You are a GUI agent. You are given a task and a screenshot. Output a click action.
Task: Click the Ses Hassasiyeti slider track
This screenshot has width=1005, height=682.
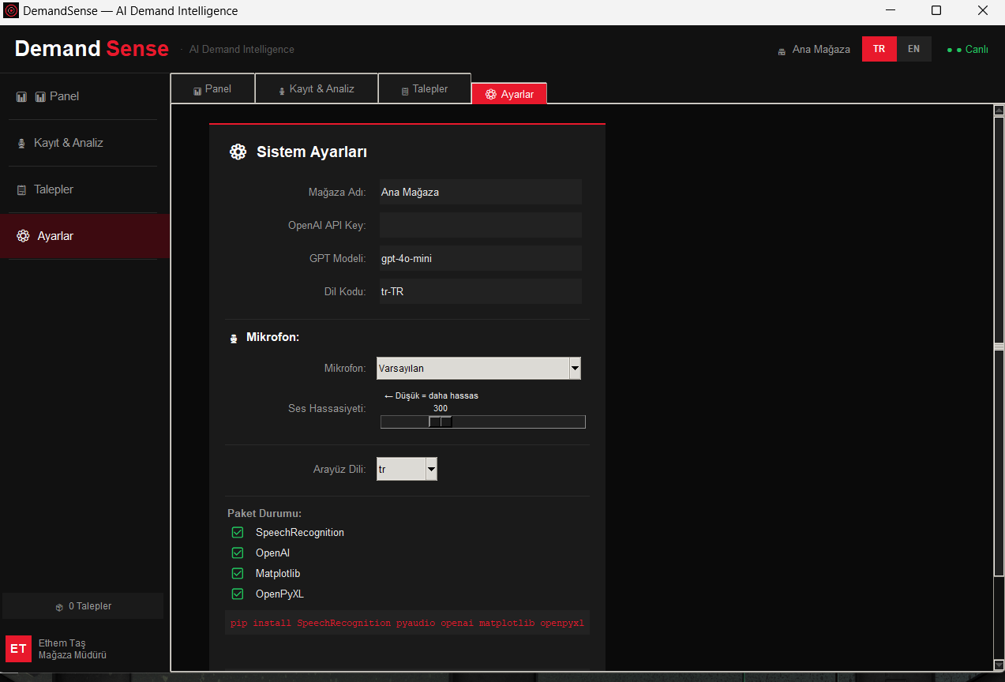483,422
